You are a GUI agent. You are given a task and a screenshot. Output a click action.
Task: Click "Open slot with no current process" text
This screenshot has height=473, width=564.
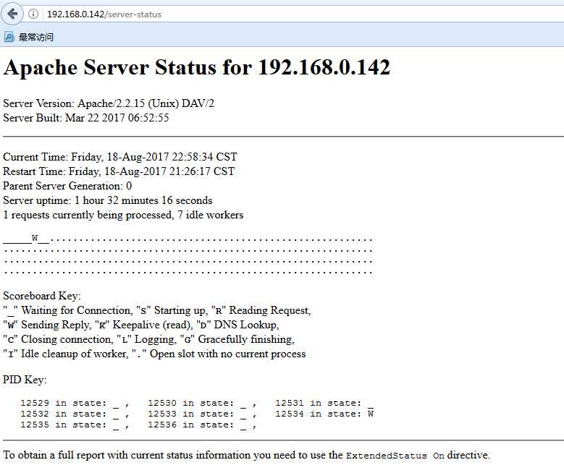pyautogui.click(x=227, y=354)
